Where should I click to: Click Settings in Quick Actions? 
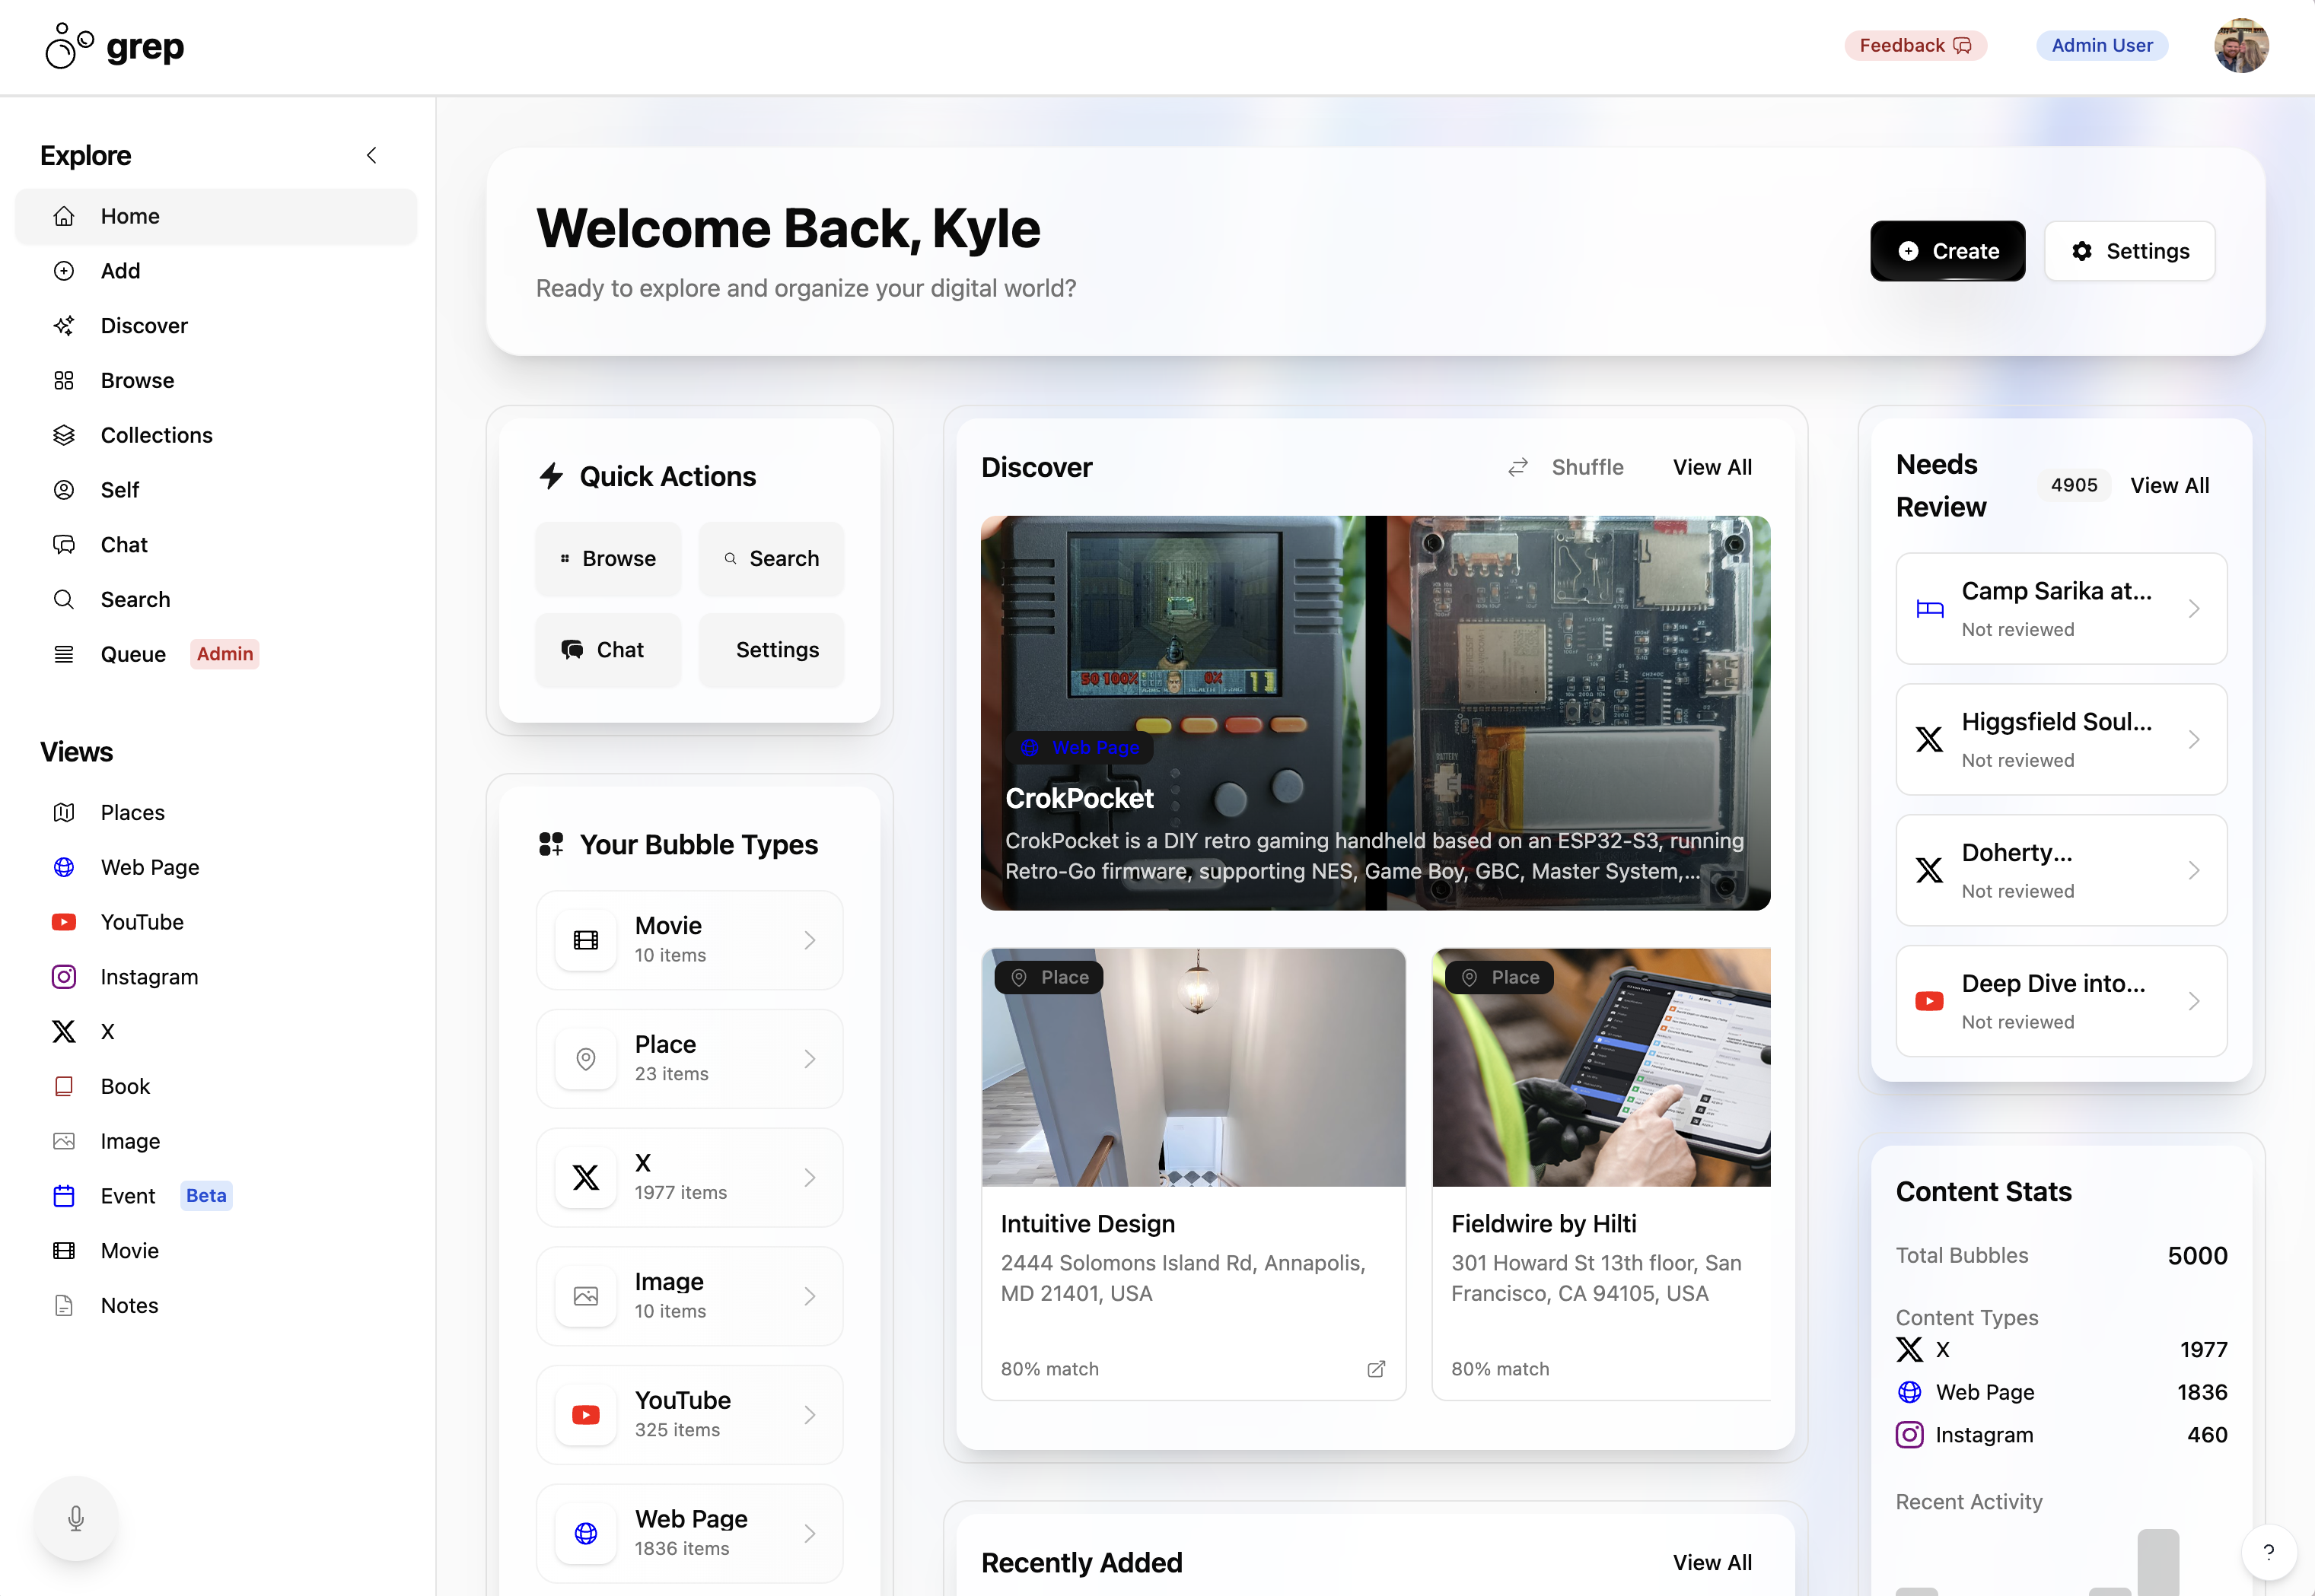tap(772, 650)
